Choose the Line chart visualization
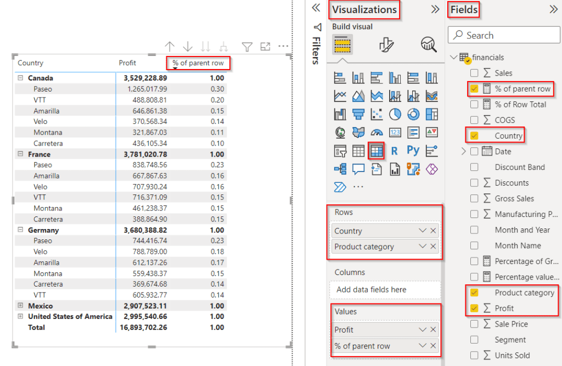This screenshot has width=562, height=366. (340, 96)
